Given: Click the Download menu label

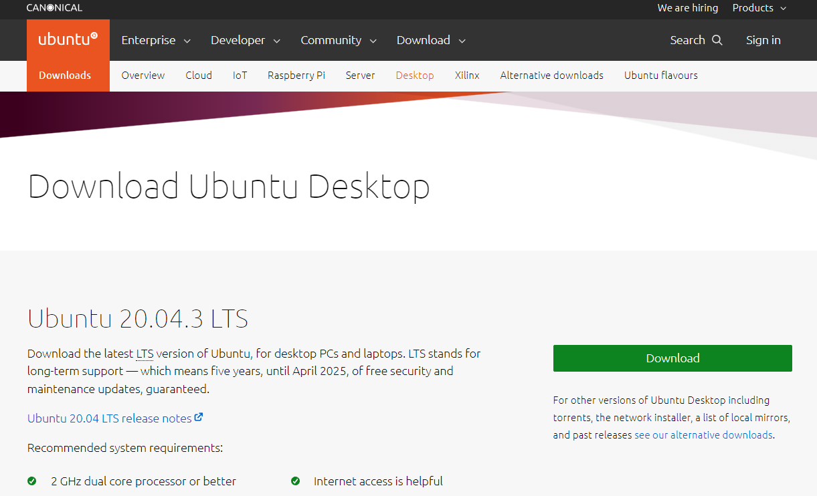Looking at the screenshot, I should pos(424,40).
